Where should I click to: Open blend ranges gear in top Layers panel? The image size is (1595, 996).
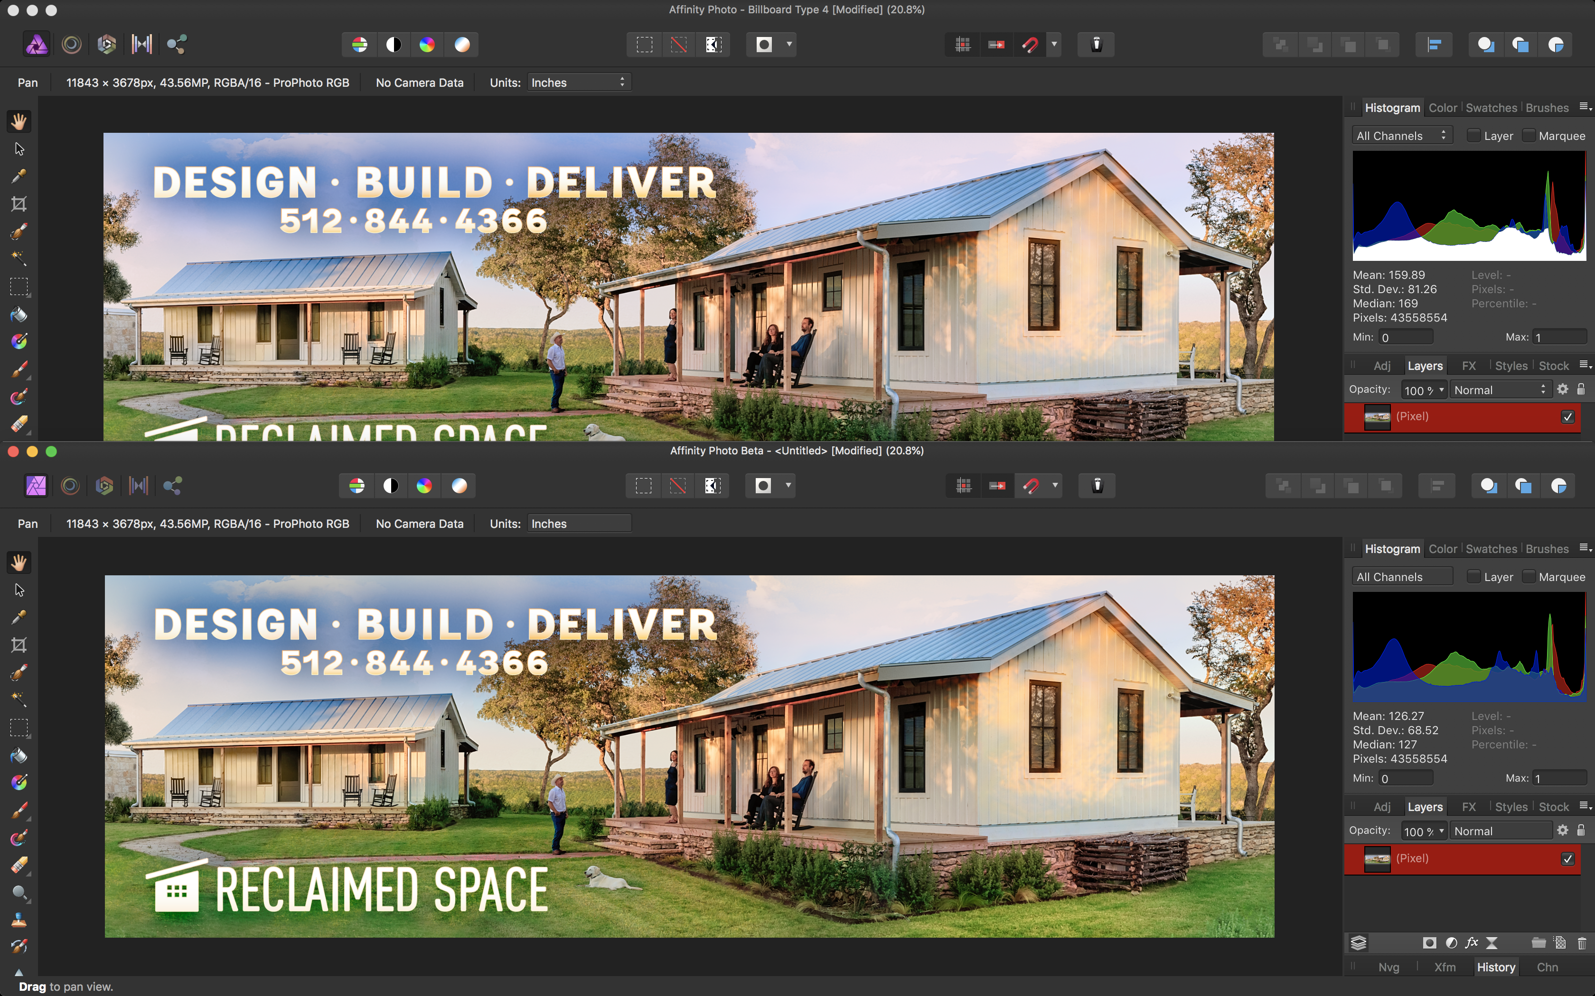[1562, 389]
